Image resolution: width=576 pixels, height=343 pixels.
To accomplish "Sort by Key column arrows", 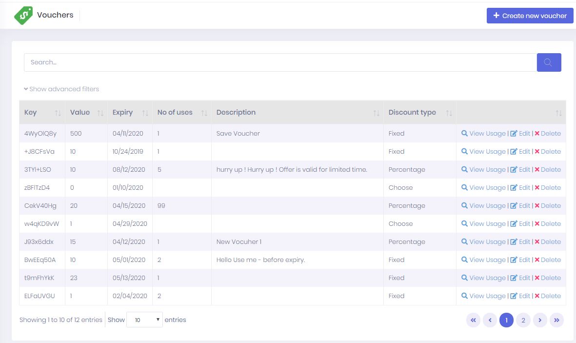I will click(x=58, y=113).
